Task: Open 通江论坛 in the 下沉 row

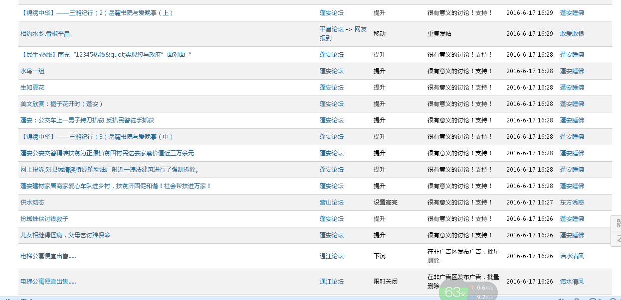Action: pos(332,256)
